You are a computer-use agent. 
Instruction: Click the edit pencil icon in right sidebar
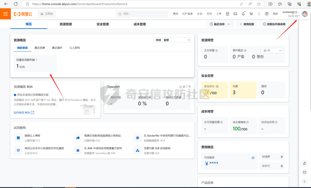(x=304, y=163)
